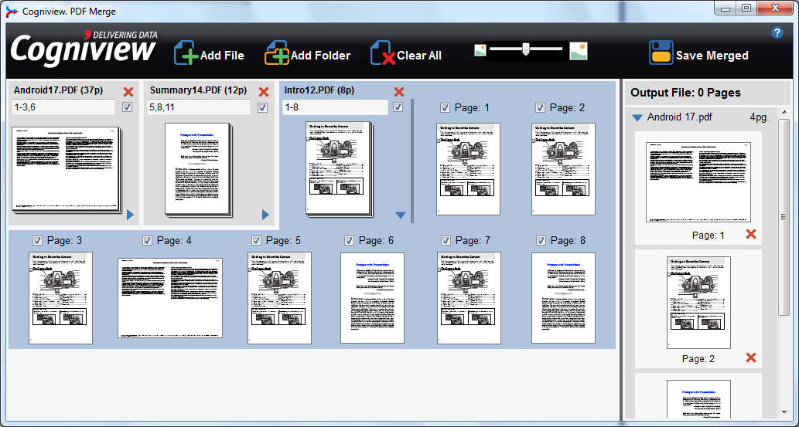This screenshot has height=427, width=799.
Task: Remove Summary14.PDF using its red X
Action: coord(264,92)
